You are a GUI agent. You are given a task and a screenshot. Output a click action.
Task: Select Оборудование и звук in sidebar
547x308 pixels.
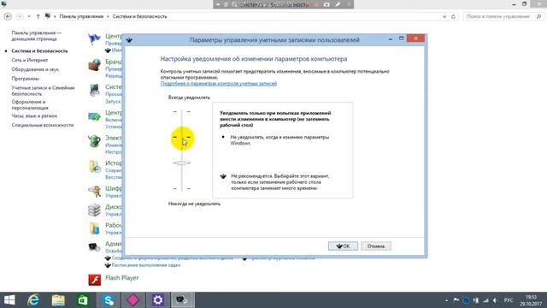[x=35, y=69]
